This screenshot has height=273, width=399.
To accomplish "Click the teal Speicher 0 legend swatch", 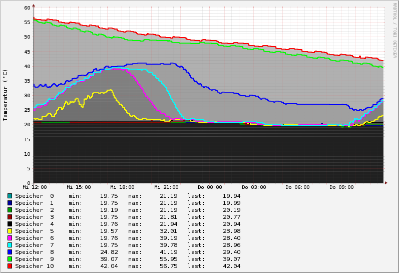I will coord(10,196).
